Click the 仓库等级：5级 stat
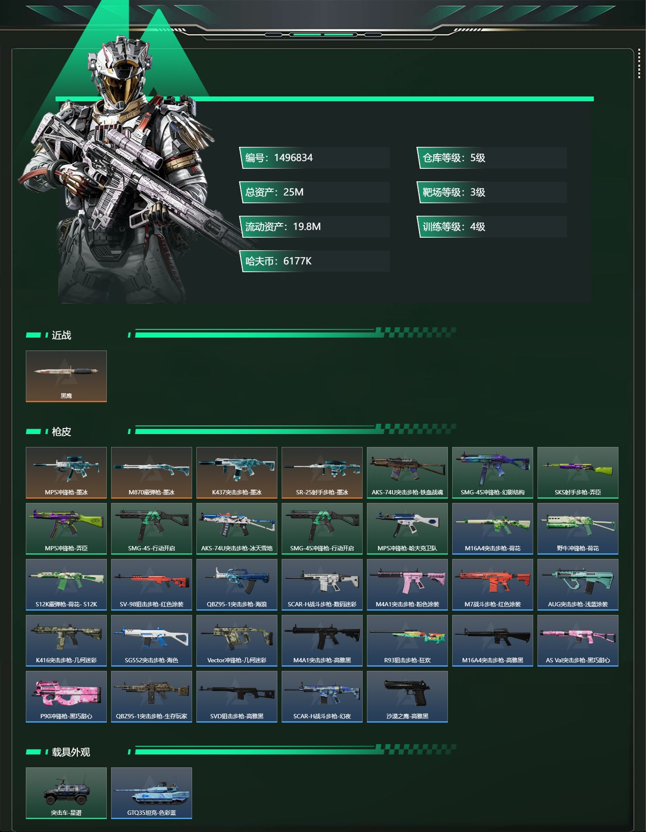This screenshot has height=832, width=646. coord(492,158)
